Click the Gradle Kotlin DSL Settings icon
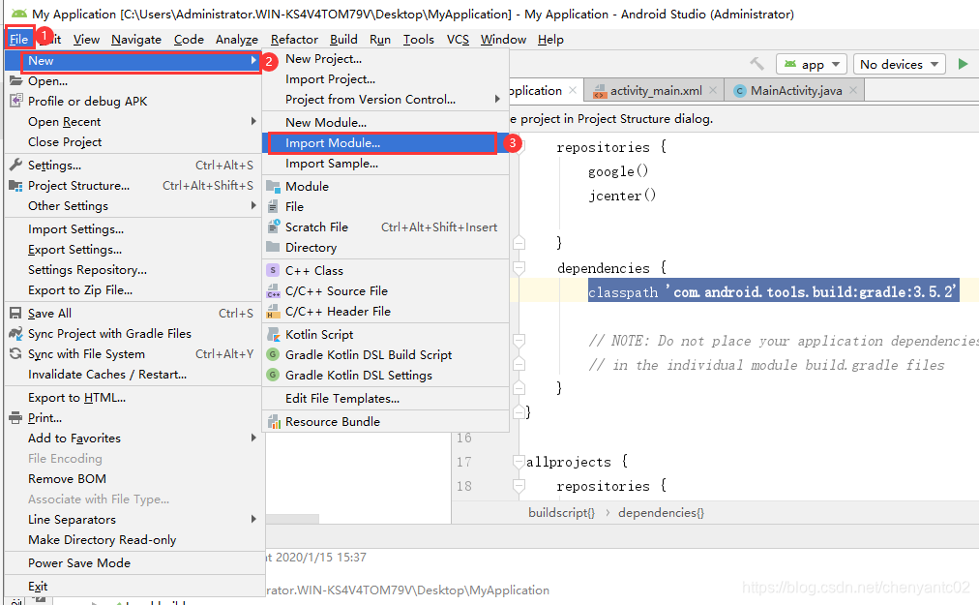The height and width of the screenshot is (605, 979). coord(273,375)
